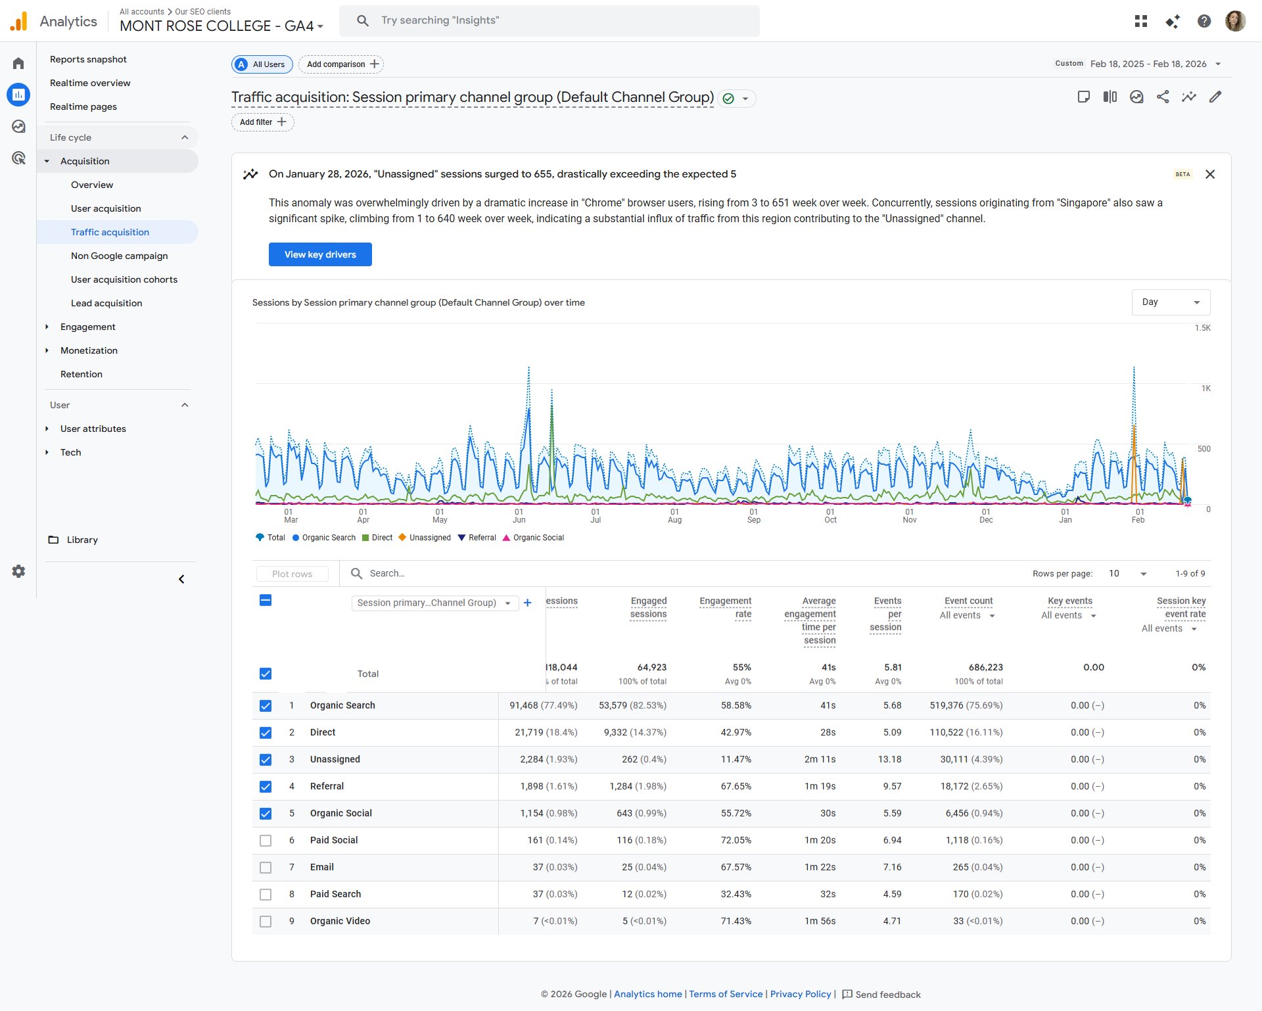Image resolution: width=1262 pixels, height=1011 pixels.
Task: Uncheck the Organic Search row checkbox
Action: (x=266, y=705)
